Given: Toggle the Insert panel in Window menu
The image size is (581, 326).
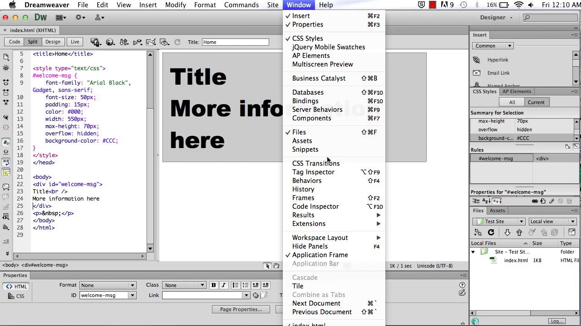Looking at the screenshot, I should [x=333, y=16].
